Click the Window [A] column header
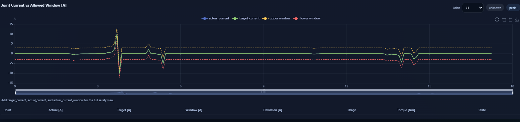 click(x=194, y=110)
